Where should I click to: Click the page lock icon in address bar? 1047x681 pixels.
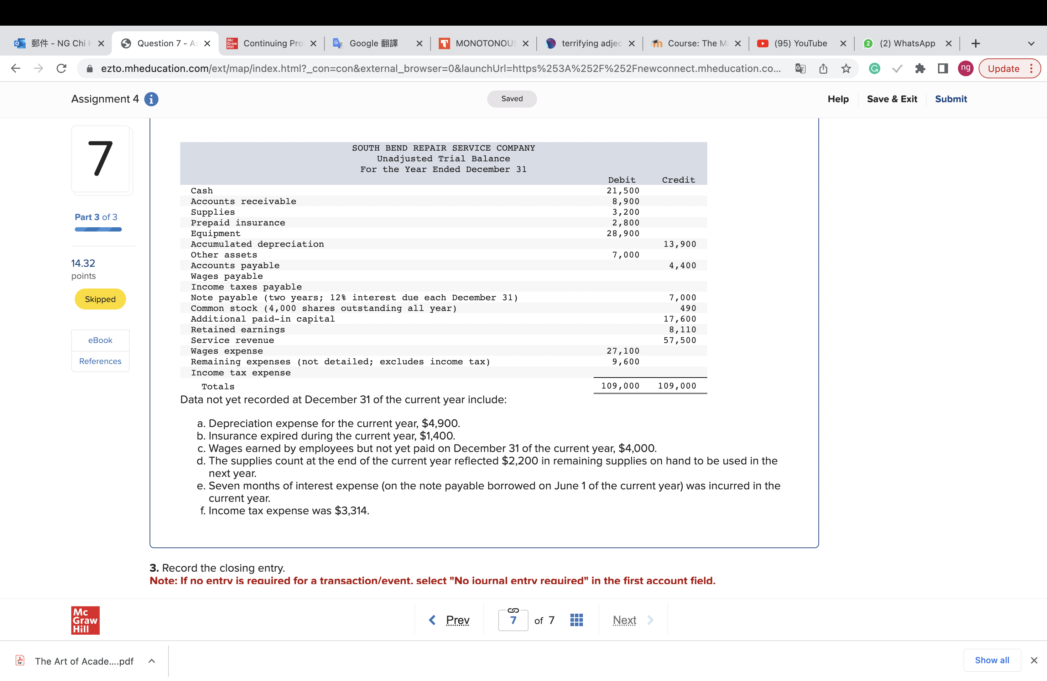(89, 69)
